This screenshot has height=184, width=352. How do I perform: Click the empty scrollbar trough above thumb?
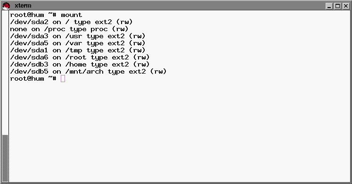click(5, 72)
